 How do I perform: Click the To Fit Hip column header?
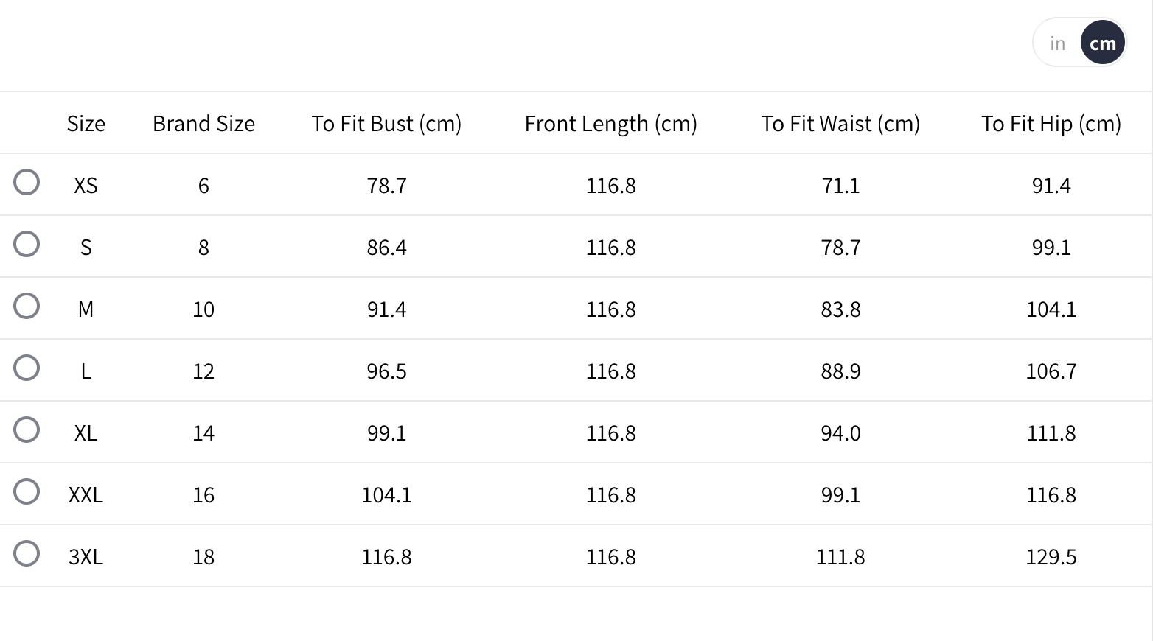pyautogui.click(x=1051, y=124)
